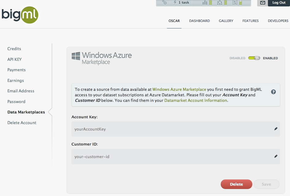Open the GALLERY tab
The image size is (290, 196).
coord(226,21)
